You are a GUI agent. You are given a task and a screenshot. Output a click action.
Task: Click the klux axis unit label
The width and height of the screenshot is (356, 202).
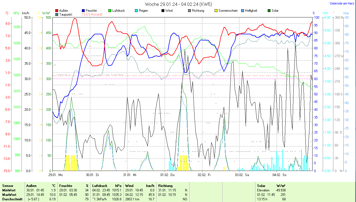[x=346, y=13]
